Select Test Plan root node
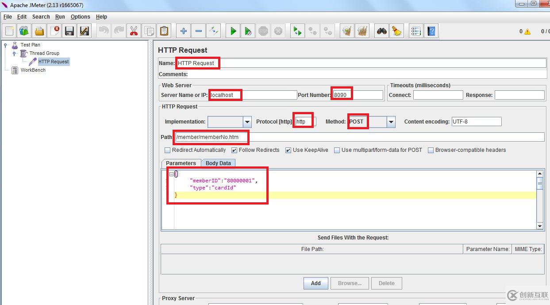The height and width of the screenshot is (305, 550). [31, 45]
